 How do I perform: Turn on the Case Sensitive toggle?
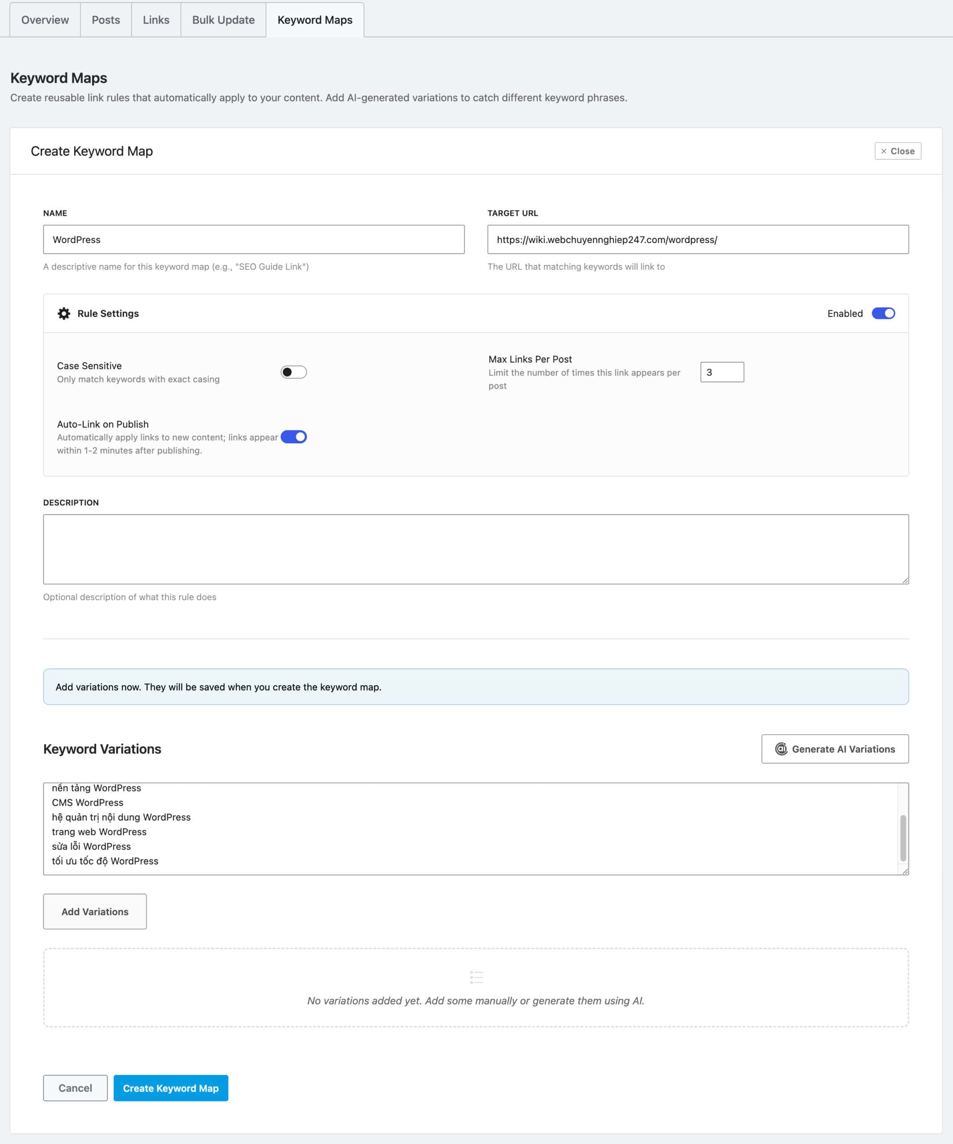pyautogui.click(x=294, y=372)
